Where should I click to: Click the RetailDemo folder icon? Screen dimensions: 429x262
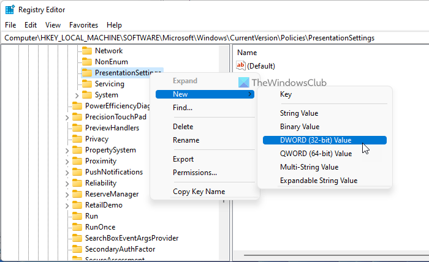(77, 205)
